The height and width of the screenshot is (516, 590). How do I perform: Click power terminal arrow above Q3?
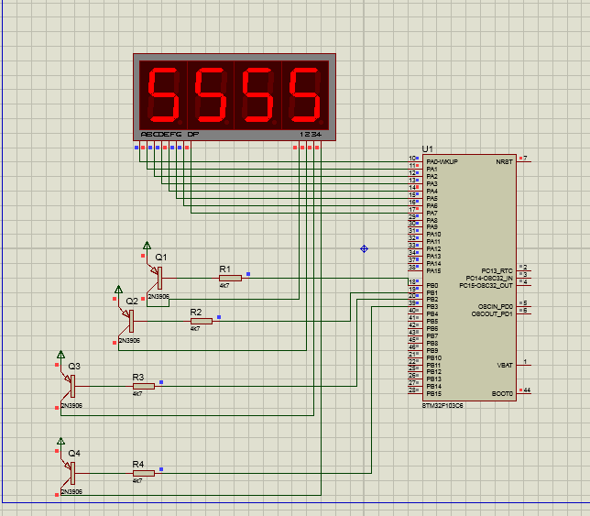[x=60, y=355]
